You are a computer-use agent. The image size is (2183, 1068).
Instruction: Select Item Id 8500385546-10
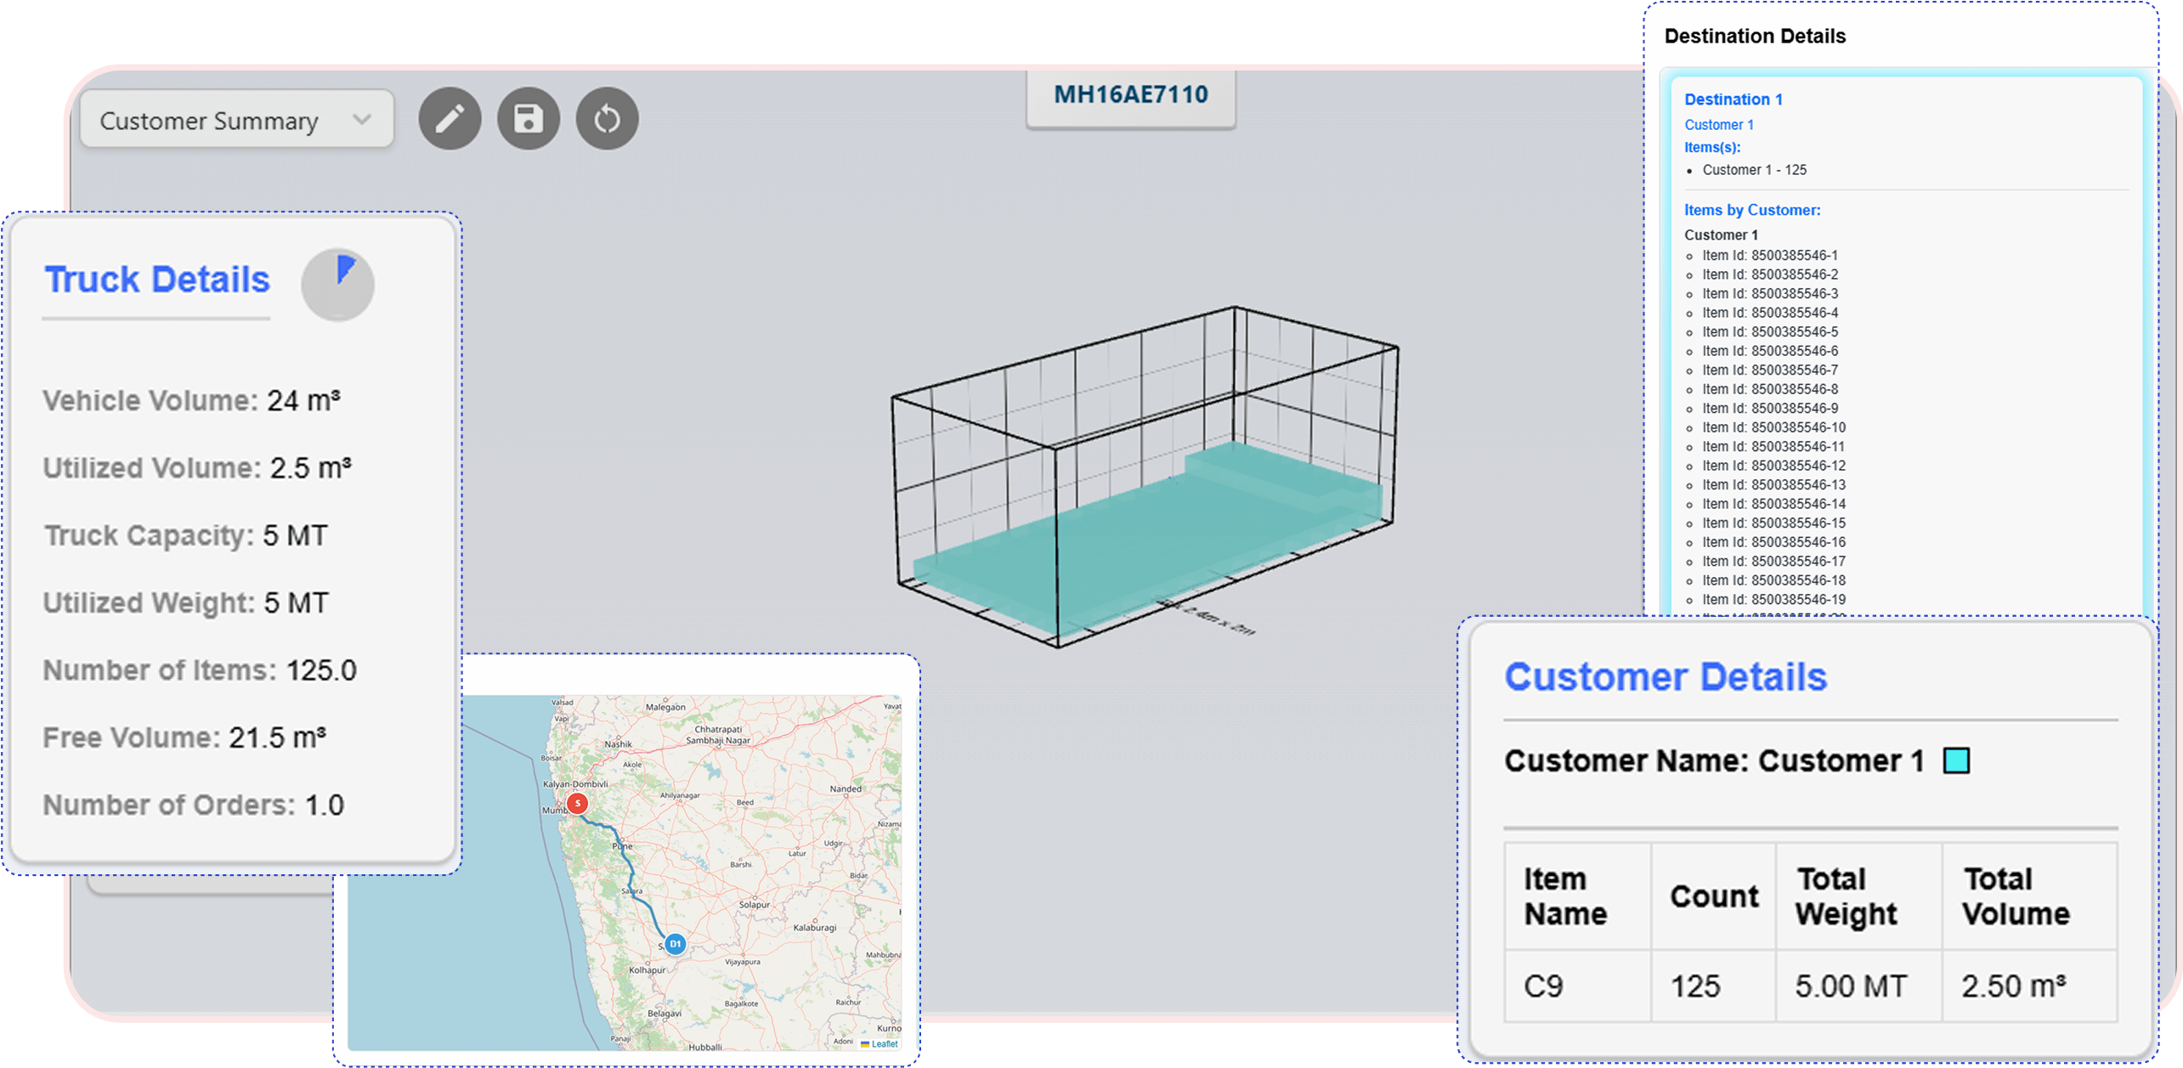[1773, 427]
